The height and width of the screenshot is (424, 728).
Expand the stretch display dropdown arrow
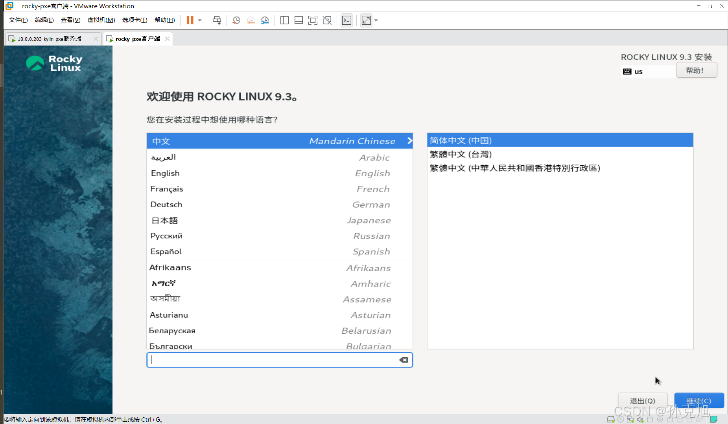click(376, 20)
